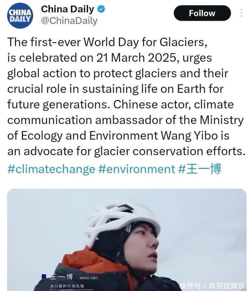The image size is (247, 291).
Task: Click the @ChinaDaily handle
Action: click(x=69, y=21)
